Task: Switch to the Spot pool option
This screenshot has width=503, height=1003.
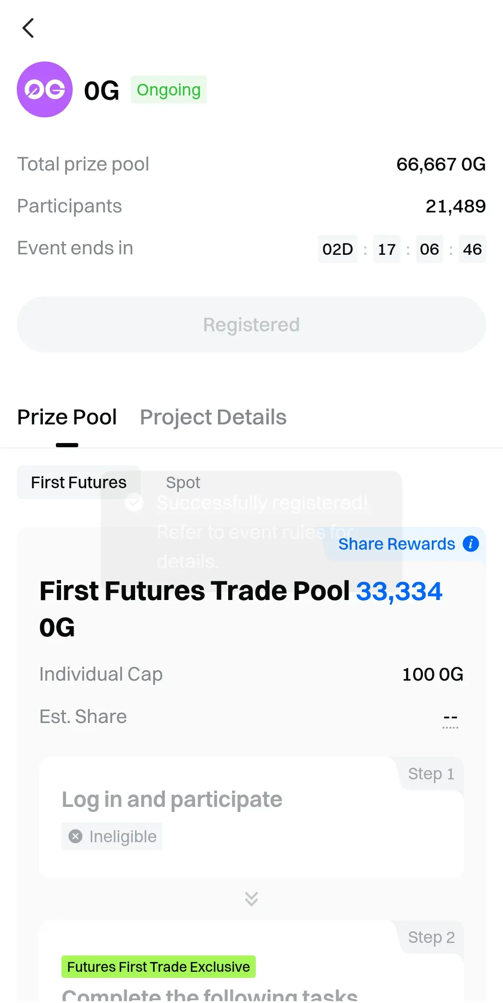Action: pyautogui.click(x=183, y=482)
